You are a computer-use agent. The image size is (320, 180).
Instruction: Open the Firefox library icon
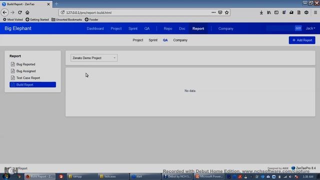[269, 12]
